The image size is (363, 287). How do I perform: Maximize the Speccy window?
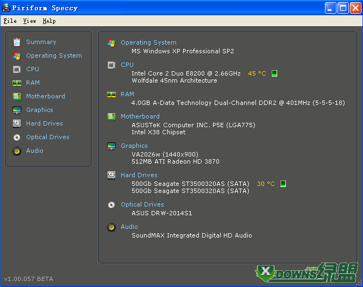coord(343,8)
